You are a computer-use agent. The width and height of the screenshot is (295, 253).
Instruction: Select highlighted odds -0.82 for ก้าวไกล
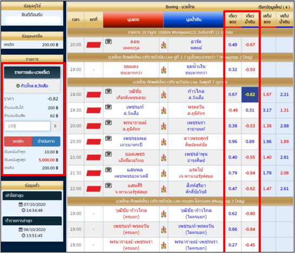click(x=250, y=95)
